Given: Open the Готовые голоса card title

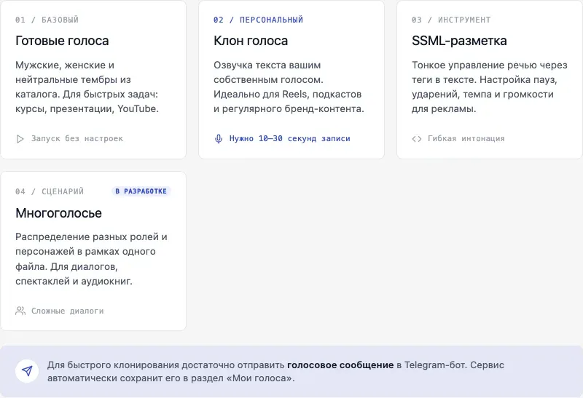Looking at the screenshot, I should pyautogui.click(x=62, y=41).
